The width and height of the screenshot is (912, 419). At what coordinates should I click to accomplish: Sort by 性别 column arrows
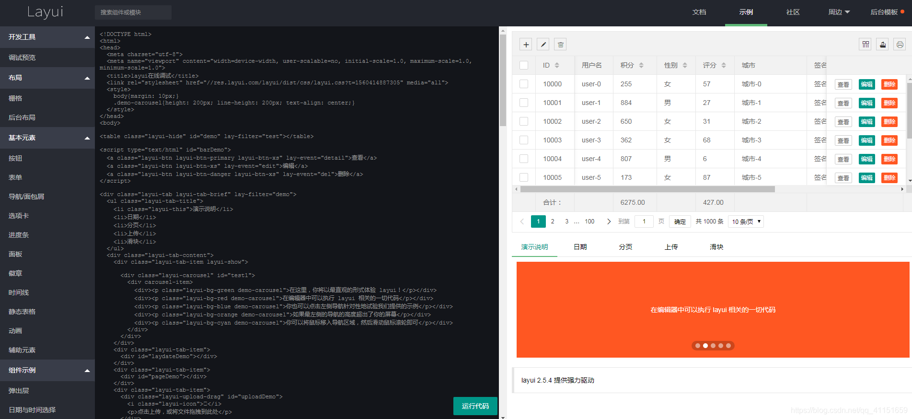[685, 65]
